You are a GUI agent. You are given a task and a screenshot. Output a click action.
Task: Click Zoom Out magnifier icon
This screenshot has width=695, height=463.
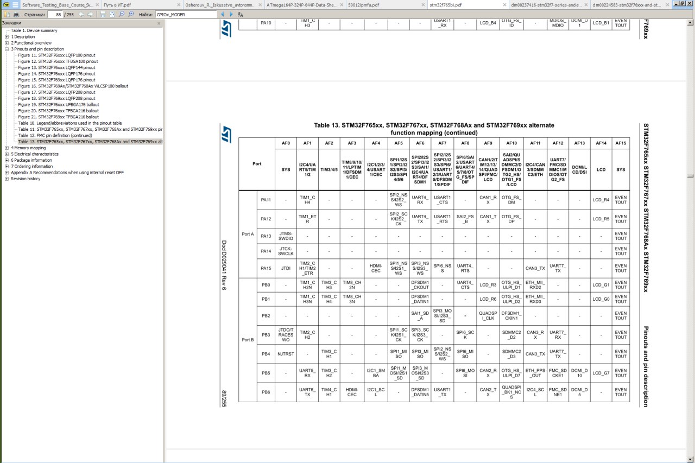pos(122,14)
